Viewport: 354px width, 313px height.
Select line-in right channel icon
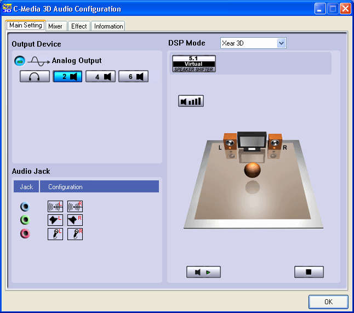pyautogui.click(x=75, y=206)
